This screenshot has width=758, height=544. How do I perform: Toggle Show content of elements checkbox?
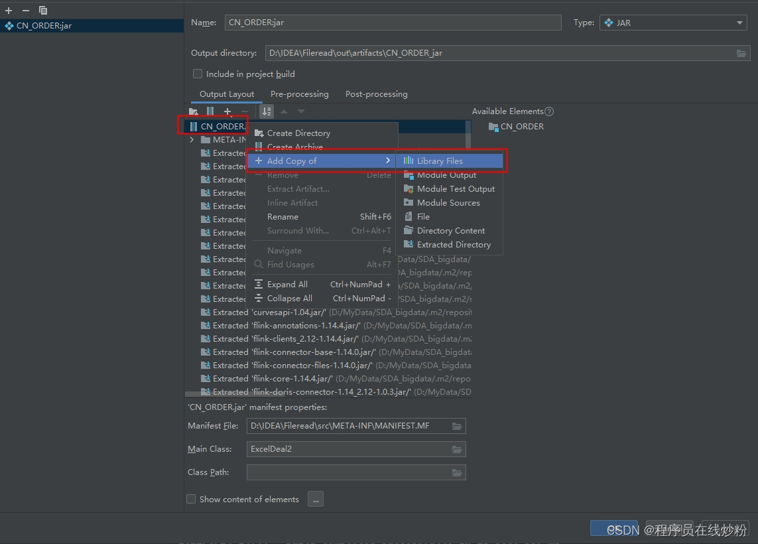pos(191,499)
